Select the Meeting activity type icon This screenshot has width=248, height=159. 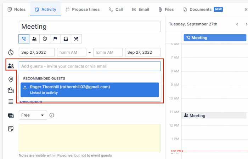(34, 39)
